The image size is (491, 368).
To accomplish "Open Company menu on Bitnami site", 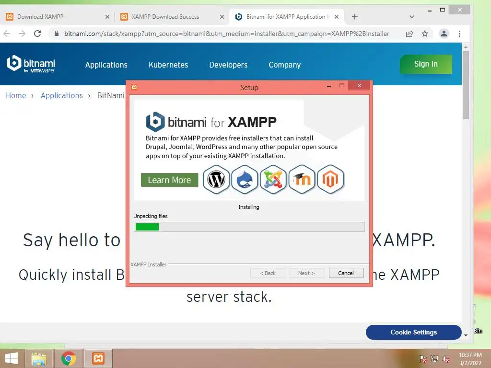I will pyautogui.click(x=285, y=65).
